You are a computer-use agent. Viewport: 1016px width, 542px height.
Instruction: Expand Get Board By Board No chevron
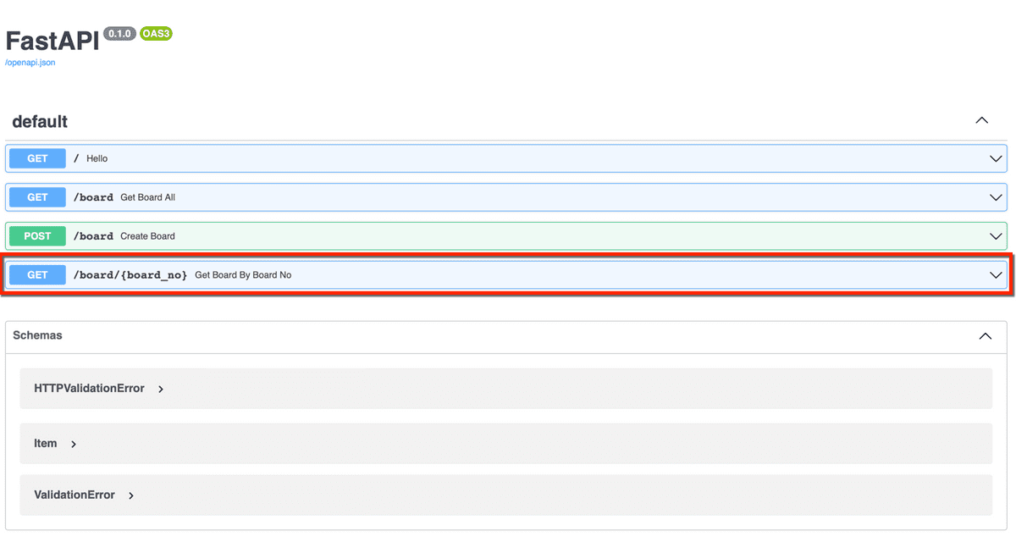[x=996, y=275]
